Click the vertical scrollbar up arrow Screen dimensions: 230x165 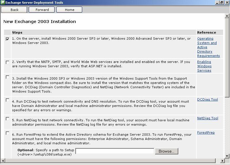[227, 16]
